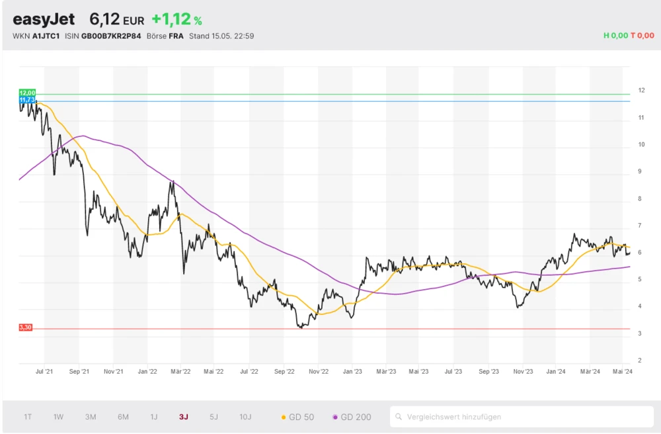Click the active 3J range tab
The height and width of the screenshot is (434, 661).
[183, 417]
